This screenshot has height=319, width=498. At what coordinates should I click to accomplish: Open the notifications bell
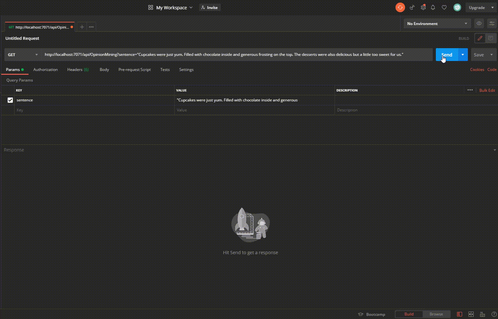tap(433, 7)
